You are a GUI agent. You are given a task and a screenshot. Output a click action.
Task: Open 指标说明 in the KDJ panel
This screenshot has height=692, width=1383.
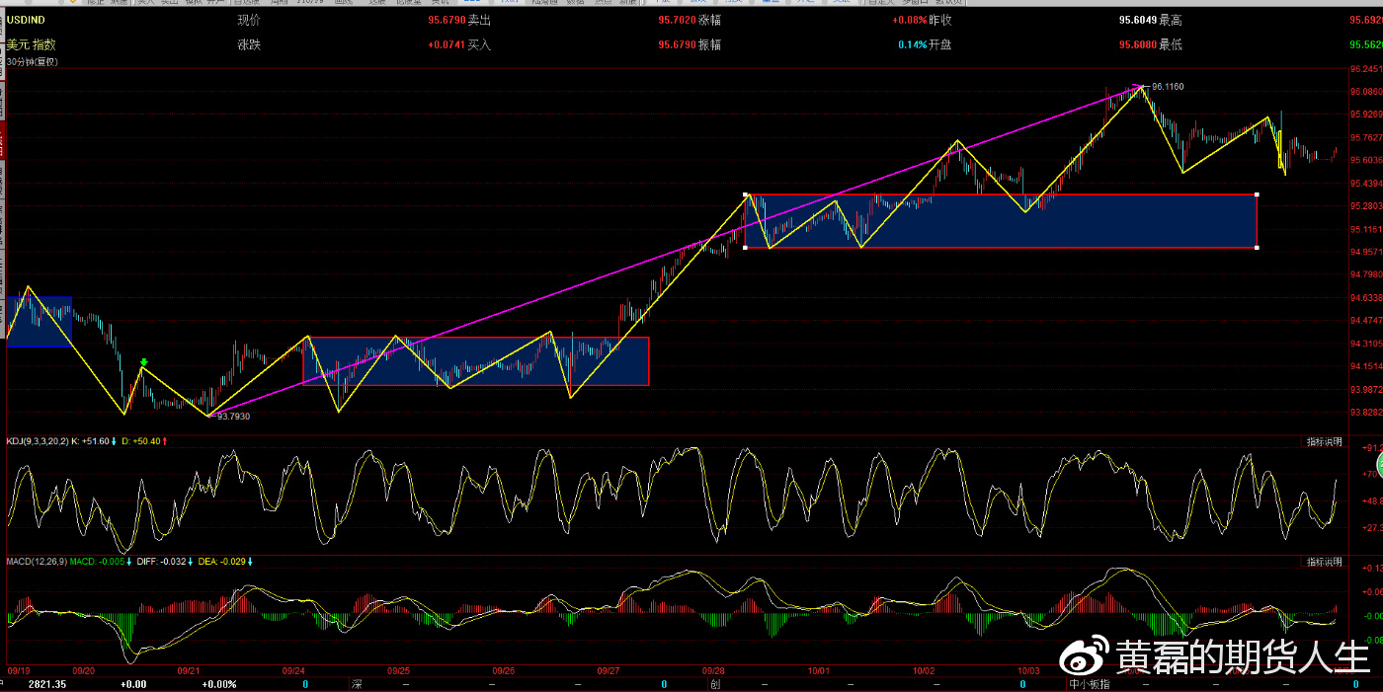(x=1324, y=441)
